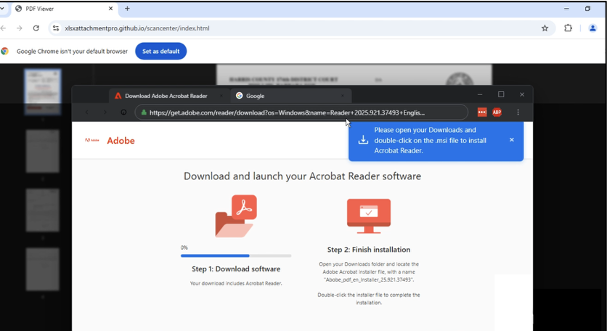Click the download icon in blue notification
Viewport: 607px width, 331px height.
click(363, 140)
